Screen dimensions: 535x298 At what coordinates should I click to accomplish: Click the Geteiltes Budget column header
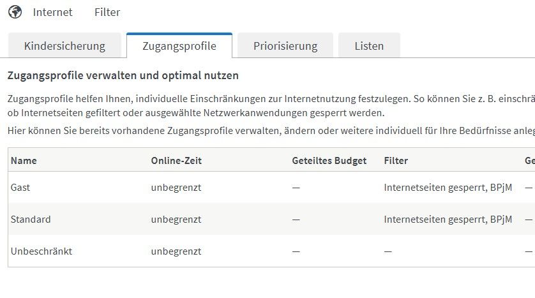(x=329, y=161)
